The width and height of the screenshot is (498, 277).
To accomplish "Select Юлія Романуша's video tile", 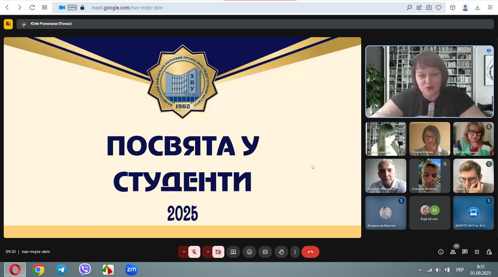I will pyautogui.click(x=386, y=139).
